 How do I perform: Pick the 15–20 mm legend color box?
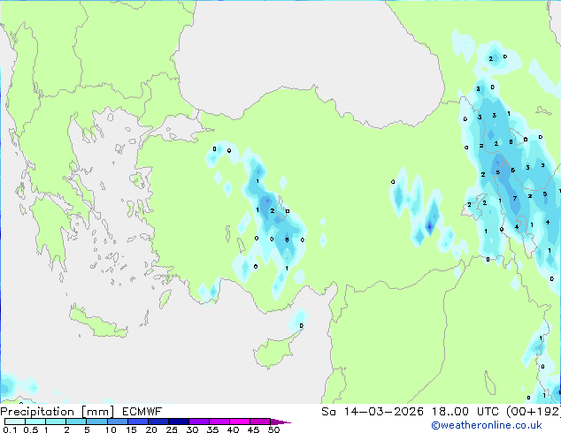138,422
